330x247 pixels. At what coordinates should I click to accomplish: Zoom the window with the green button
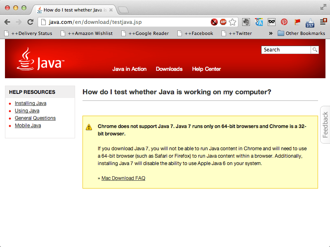coord(24,8)
